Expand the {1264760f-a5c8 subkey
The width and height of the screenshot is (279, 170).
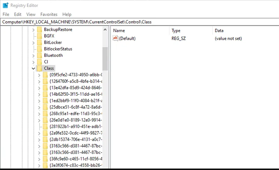pos(39,81)
